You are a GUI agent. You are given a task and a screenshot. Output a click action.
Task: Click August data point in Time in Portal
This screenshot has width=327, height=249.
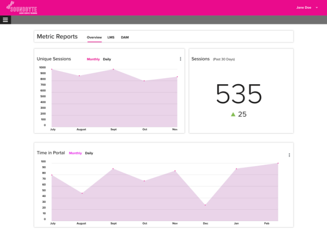(x=82, y=193)
